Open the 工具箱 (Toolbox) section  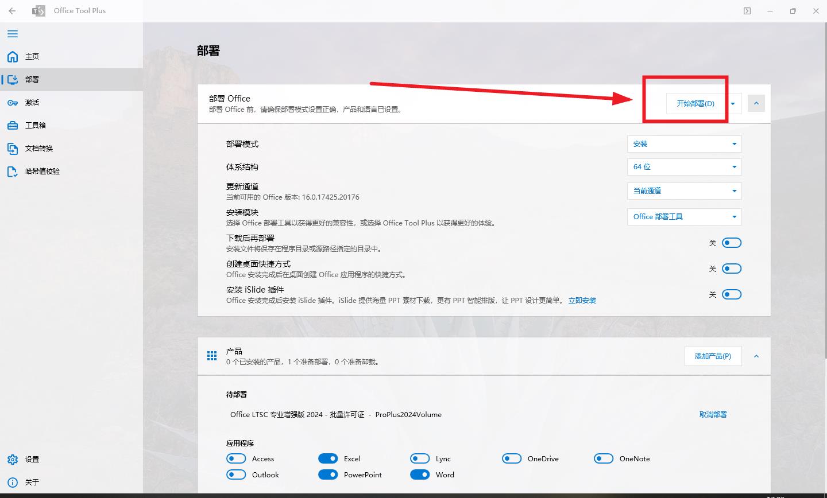(32, 125)
